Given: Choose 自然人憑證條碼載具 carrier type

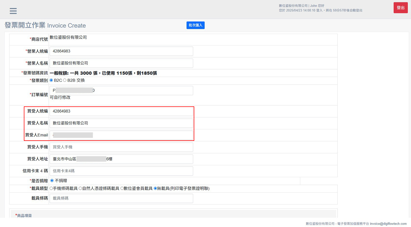Looking at the screenshot, I should tap(80, 188).
